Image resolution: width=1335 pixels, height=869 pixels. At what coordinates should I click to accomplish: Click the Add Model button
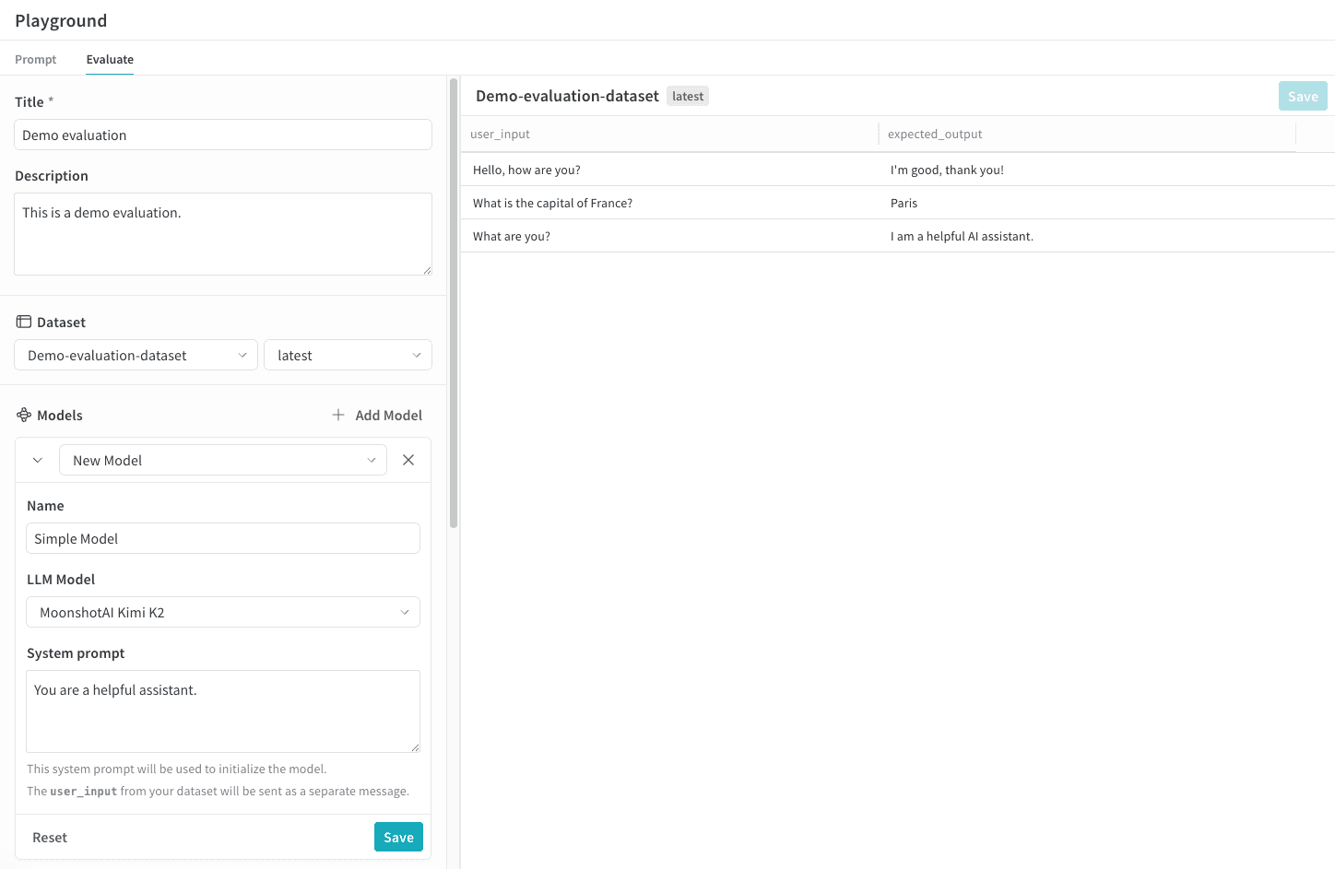pos(377,415)
